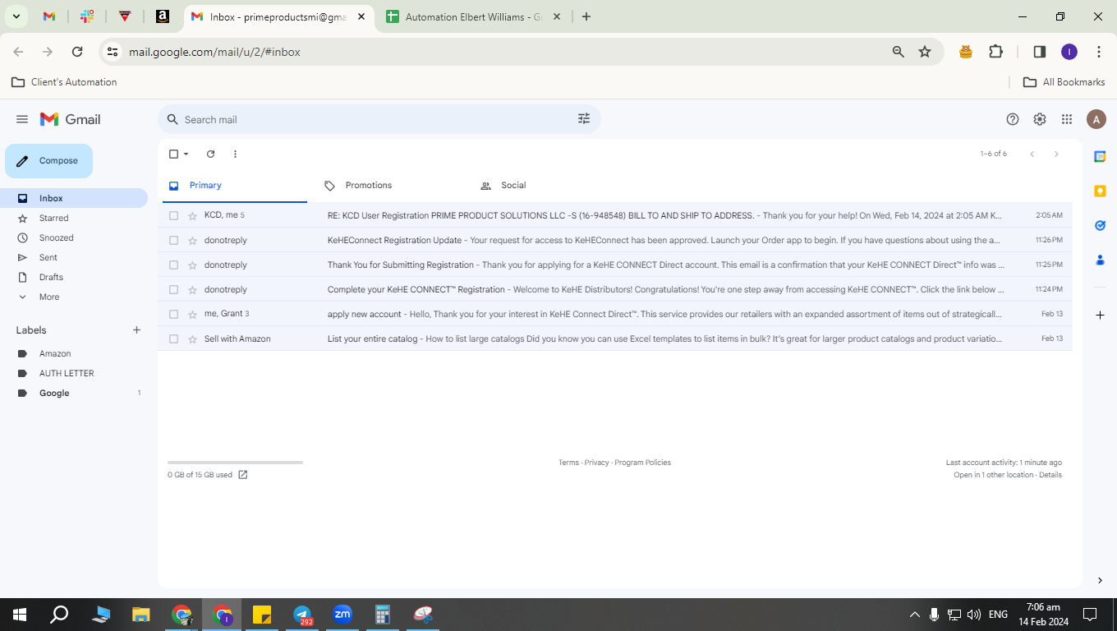This screenshot has height=631, width=1117.
Task: Create a new label with plus icon
Action: pos(136,330)
